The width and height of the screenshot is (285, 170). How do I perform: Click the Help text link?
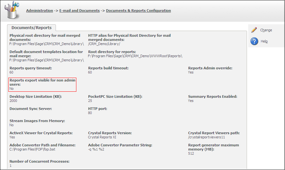point(264,41)
